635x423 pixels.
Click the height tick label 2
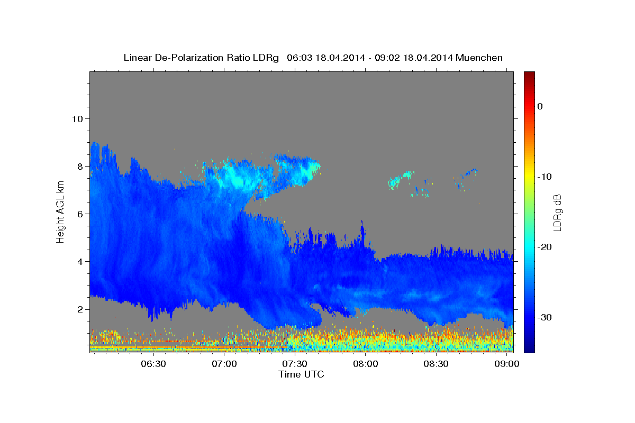pos(81,309)
